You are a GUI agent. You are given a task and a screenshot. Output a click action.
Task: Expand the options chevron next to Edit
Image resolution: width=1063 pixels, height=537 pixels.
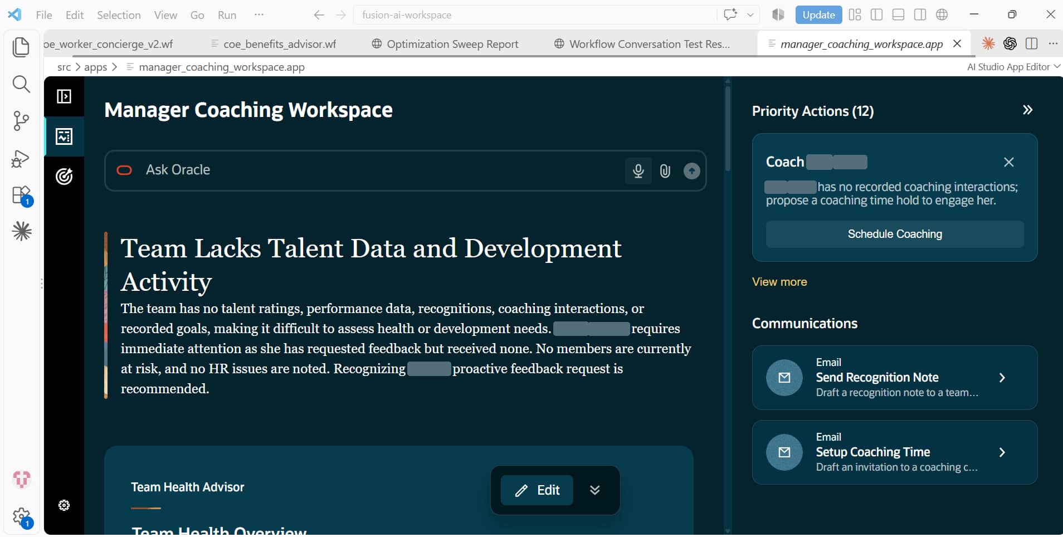[x=595, y=490]
